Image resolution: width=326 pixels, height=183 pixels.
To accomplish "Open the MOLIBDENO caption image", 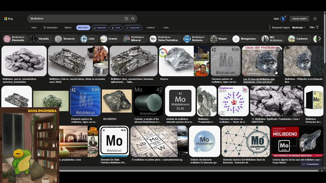I will [117, 101].
